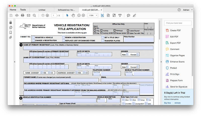Open the security lock panel icon
201x116 pixels.
click(x=11, y=22)
